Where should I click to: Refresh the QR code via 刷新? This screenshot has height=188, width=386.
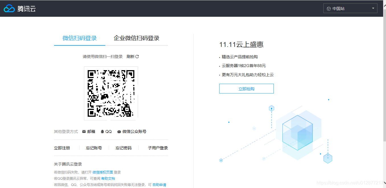(x=133, y=57)
